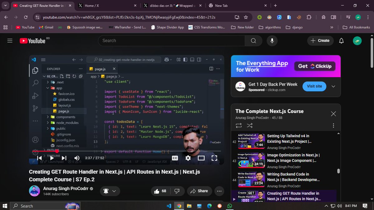Image resolution: width=374 pixels, height=210 pixels.
Task: Open The Complete Next.js Course playlist title
Action: pos(269,111)
